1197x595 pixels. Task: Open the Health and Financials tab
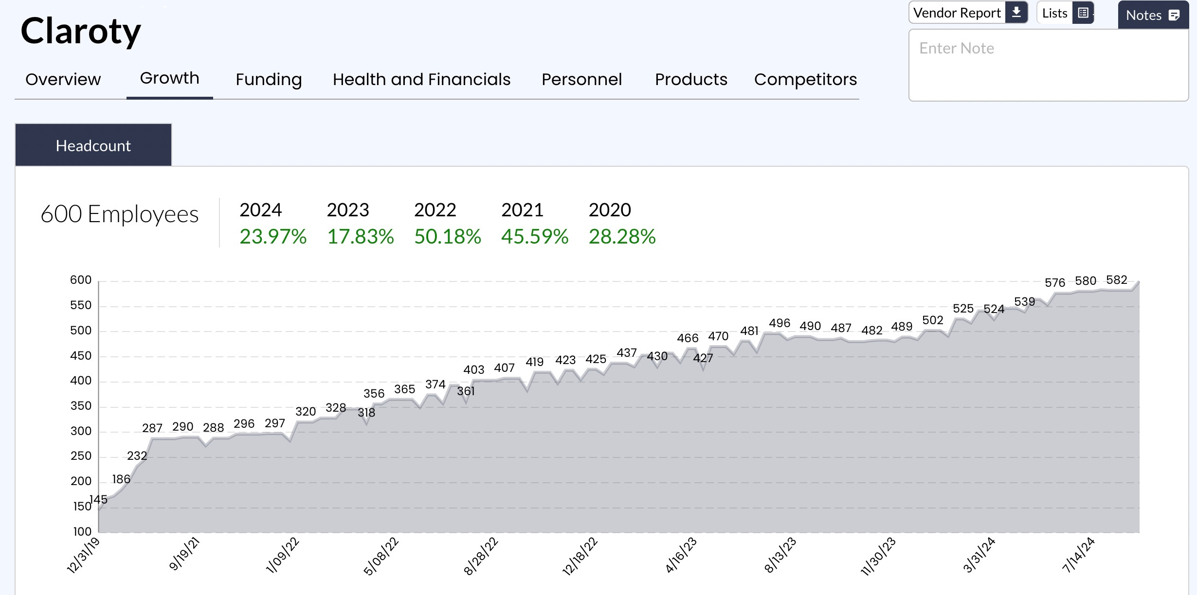[x=421, y=79]
